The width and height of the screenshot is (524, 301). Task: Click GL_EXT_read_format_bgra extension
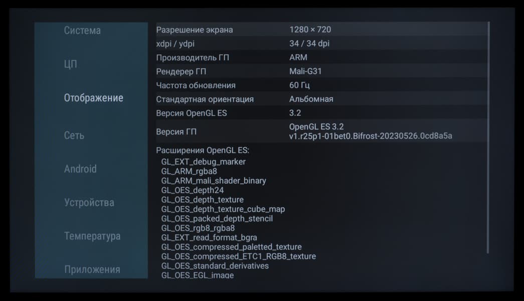pos(209,237)
